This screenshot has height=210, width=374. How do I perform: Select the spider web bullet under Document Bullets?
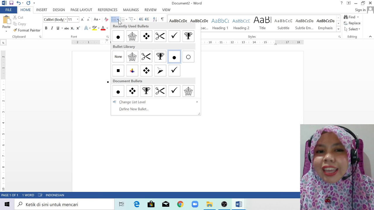pyautogui.click(x=188, y=91)
